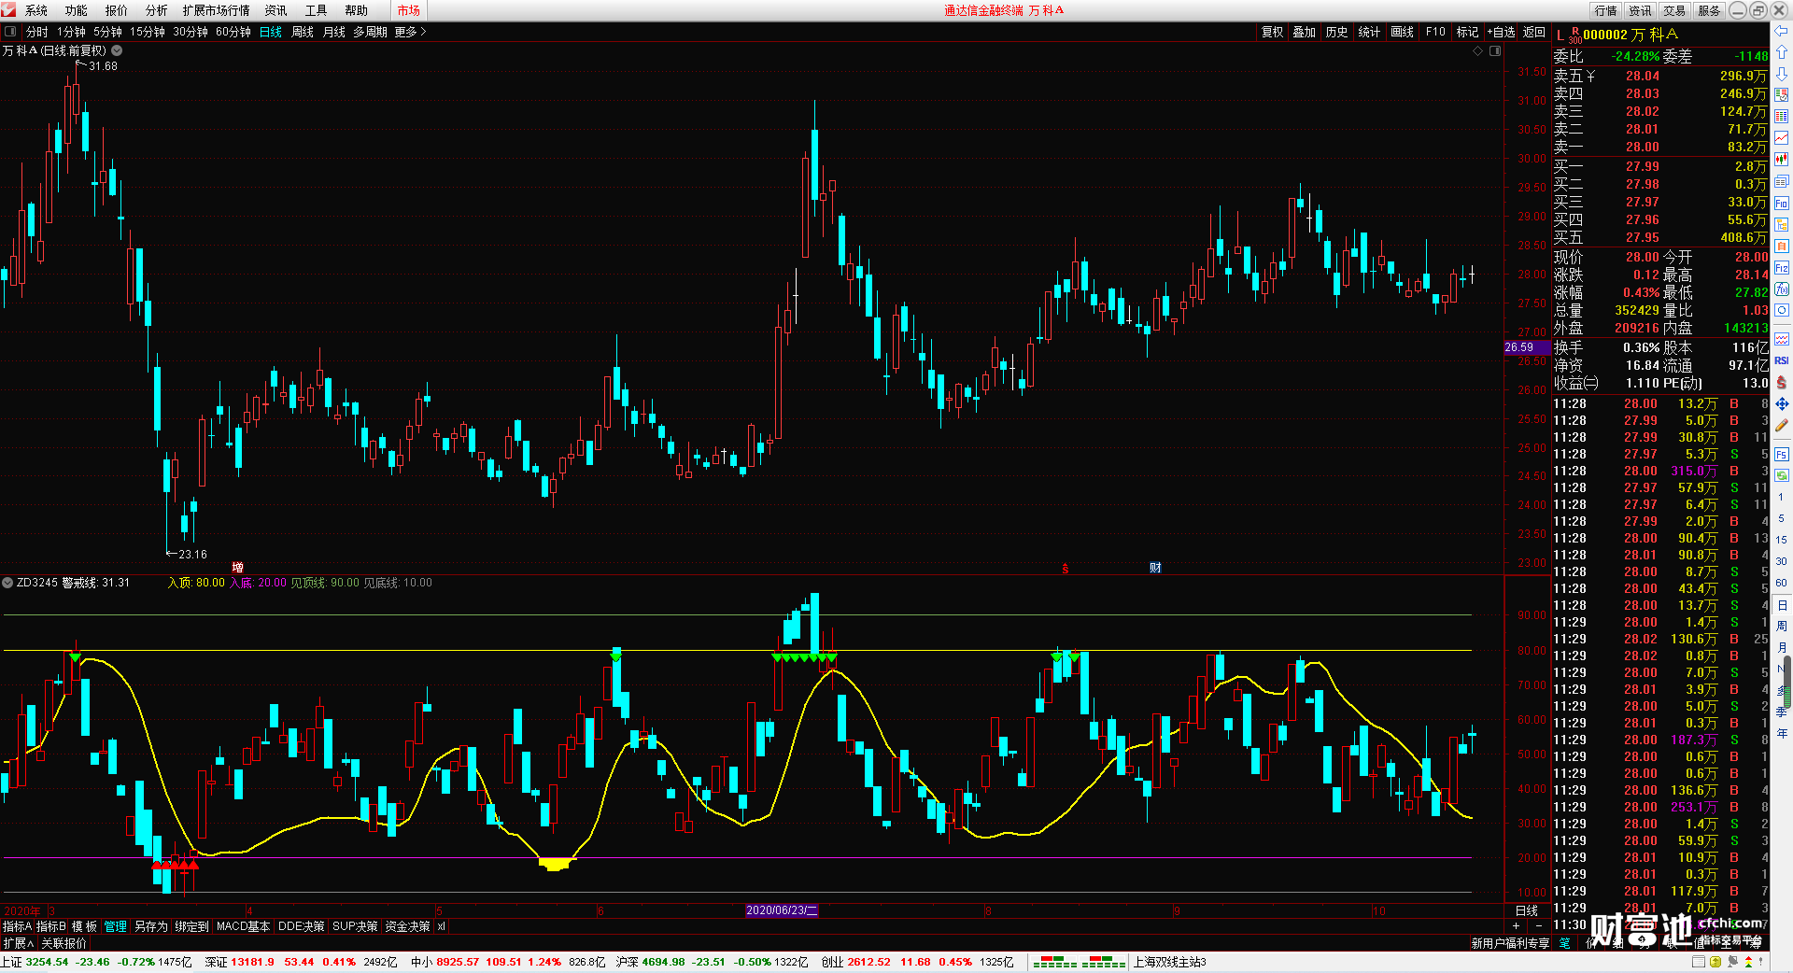1793x973 pixels.
Task: Select the 日线 daily period
Action: point(271,32)
